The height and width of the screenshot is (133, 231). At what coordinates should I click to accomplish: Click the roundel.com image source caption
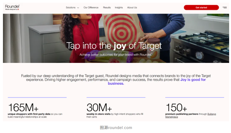pos(116,128)
